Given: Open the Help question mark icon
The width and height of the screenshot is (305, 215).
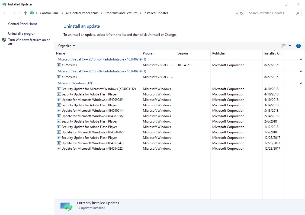Looking at the screenshot, I should (x=298, y=46).
